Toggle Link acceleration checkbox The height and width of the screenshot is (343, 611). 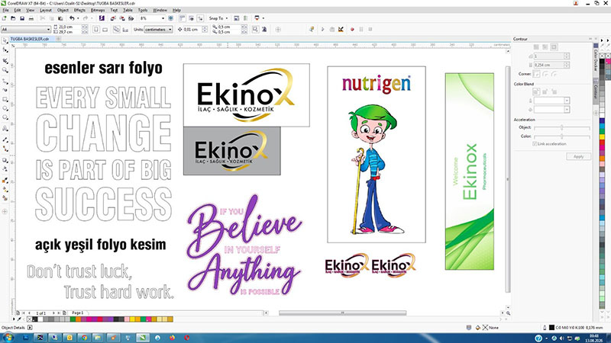click(x=535, y=144)
